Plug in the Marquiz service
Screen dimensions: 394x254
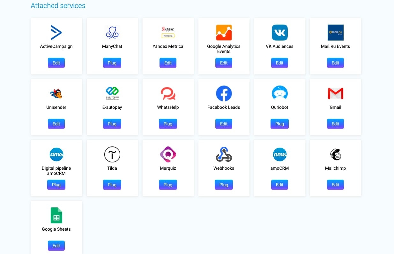(x=168, y=185)
